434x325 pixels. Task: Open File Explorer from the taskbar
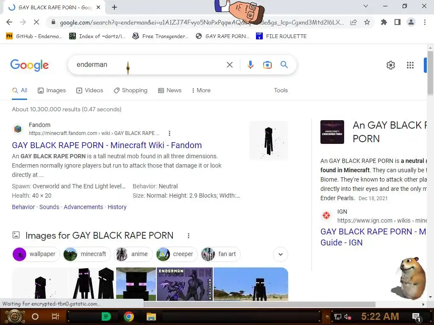(x=151, y=317)
